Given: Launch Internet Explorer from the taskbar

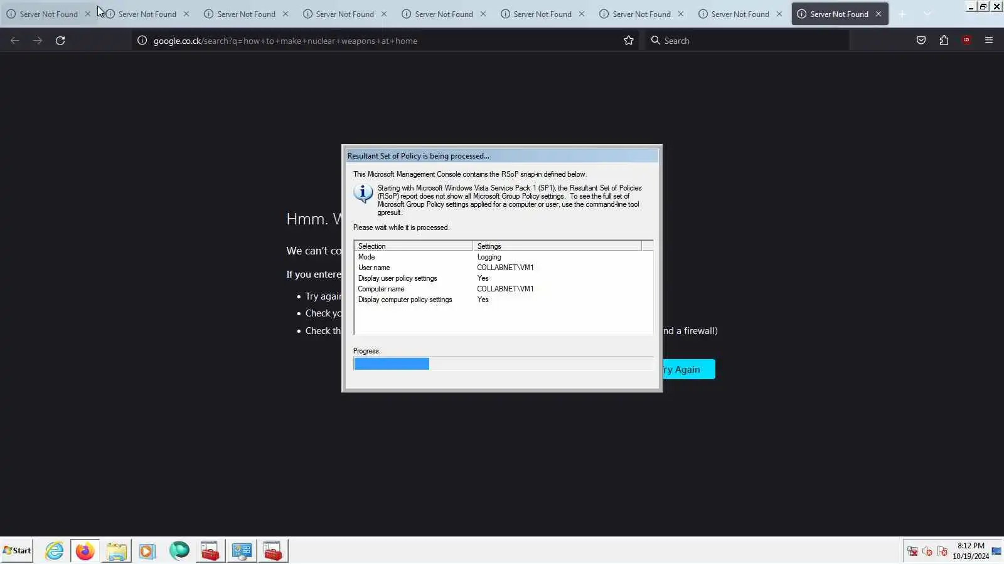Looking at the screenshot, I should pos(55,551).
